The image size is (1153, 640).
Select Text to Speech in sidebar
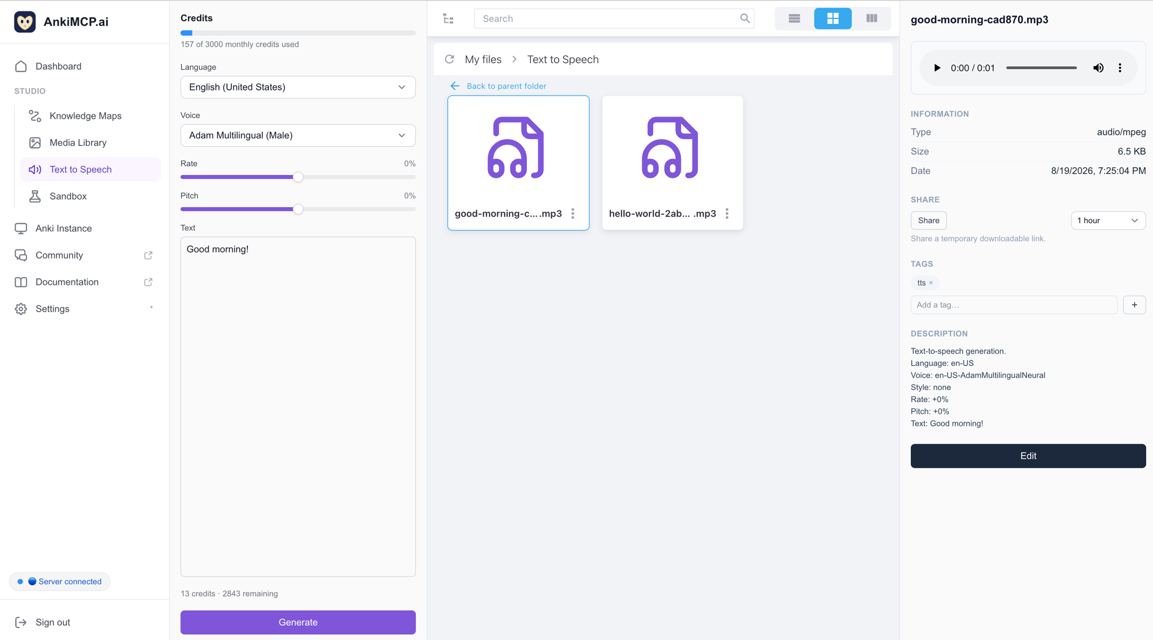[90, 169]
